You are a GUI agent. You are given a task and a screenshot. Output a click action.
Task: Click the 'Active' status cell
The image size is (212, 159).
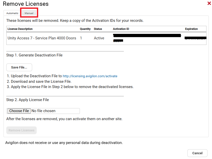(99, 38)
